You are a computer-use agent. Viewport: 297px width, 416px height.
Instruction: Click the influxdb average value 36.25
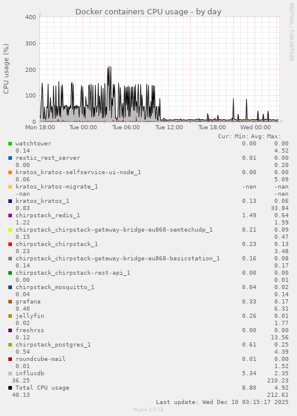tap(21, 381)
